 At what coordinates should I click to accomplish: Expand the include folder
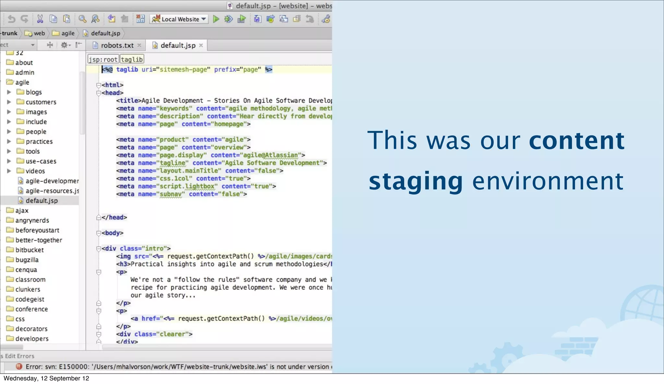click(x=9, y=122)
